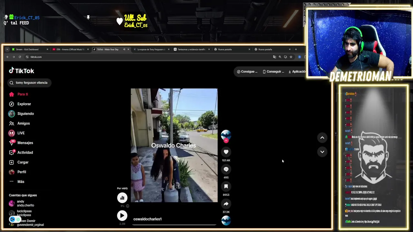Click the TikTok logo
Screen dimensions: 413x232
click(21, 71)
